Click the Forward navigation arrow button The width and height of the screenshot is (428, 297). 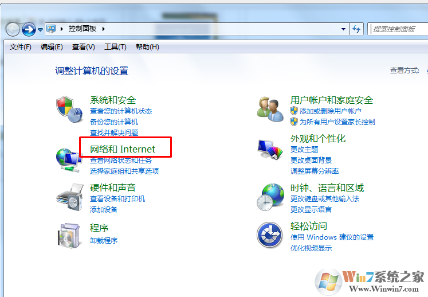(29, 29)
